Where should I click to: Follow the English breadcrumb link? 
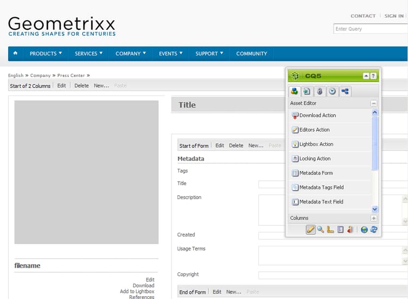[16, 75]
